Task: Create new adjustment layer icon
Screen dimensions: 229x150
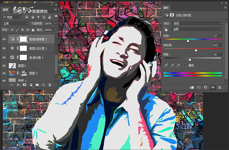Action: (x=31, y=85)
